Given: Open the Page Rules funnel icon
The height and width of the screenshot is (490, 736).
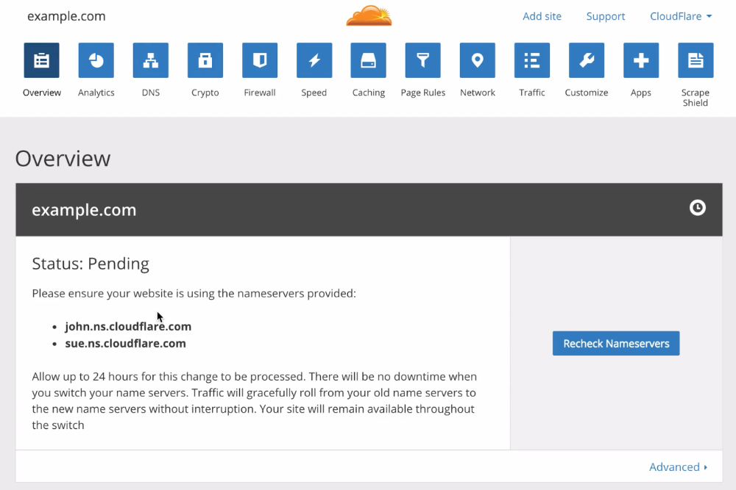Looking at the screenshot, I should pos(423,60).
